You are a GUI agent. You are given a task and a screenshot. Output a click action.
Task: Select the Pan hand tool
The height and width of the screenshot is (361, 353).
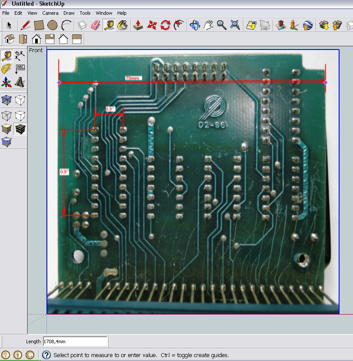point(208,25)
